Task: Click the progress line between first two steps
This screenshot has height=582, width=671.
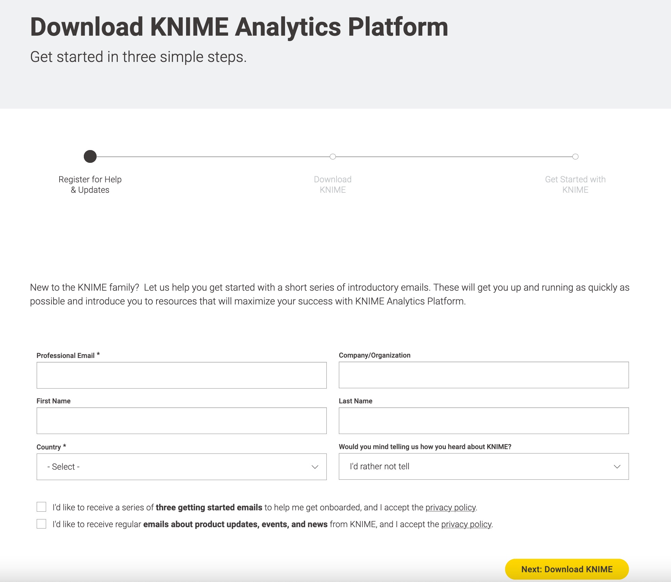Action: (212, 157)
